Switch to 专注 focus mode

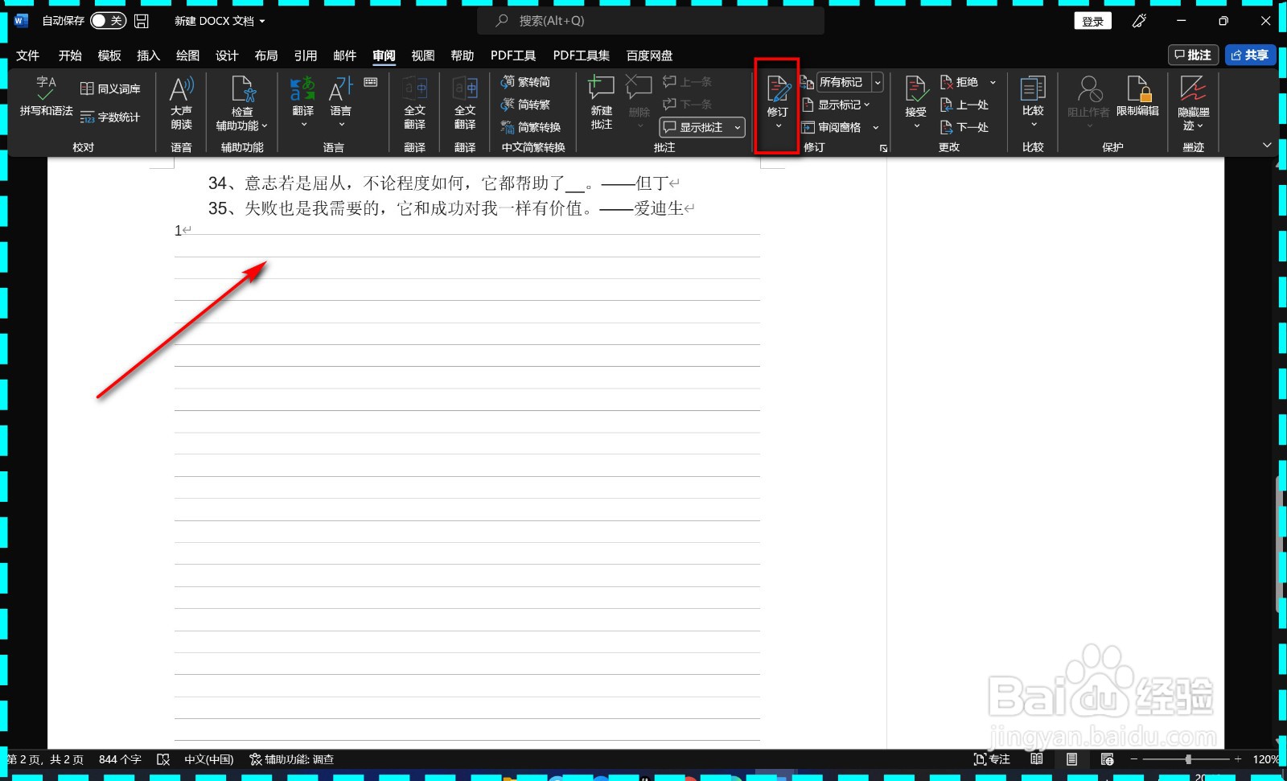coord(992,759)
